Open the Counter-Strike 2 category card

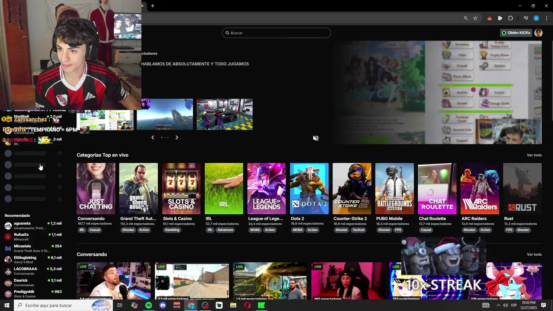tap(352, 188)
